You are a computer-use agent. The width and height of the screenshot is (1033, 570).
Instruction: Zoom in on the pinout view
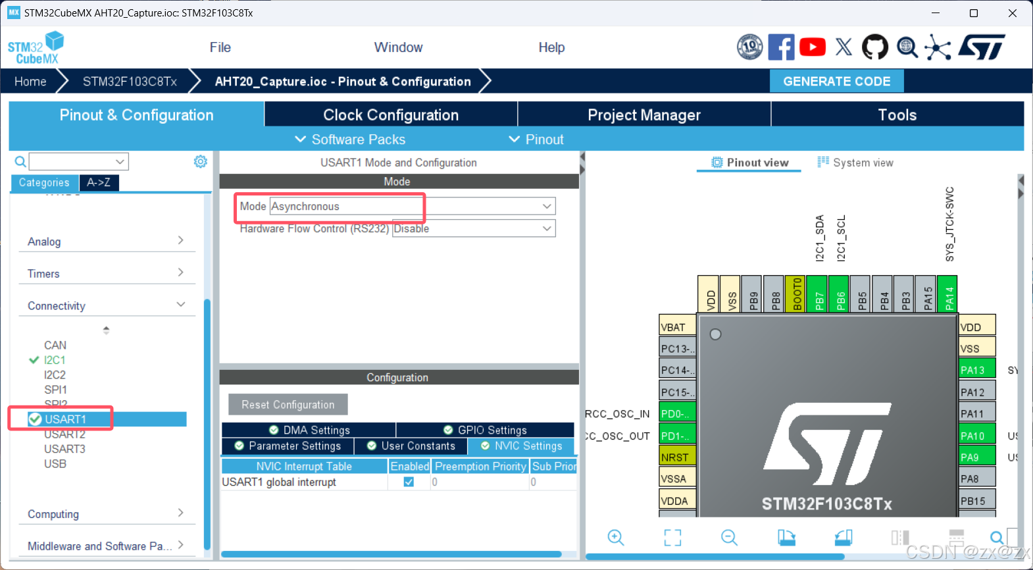pos(616,538)
